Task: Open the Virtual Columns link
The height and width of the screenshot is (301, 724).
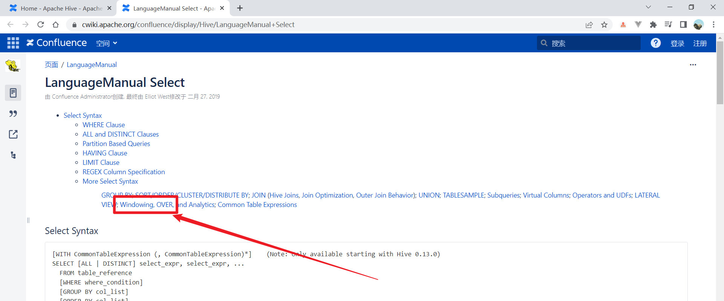Action: (546, 195)
